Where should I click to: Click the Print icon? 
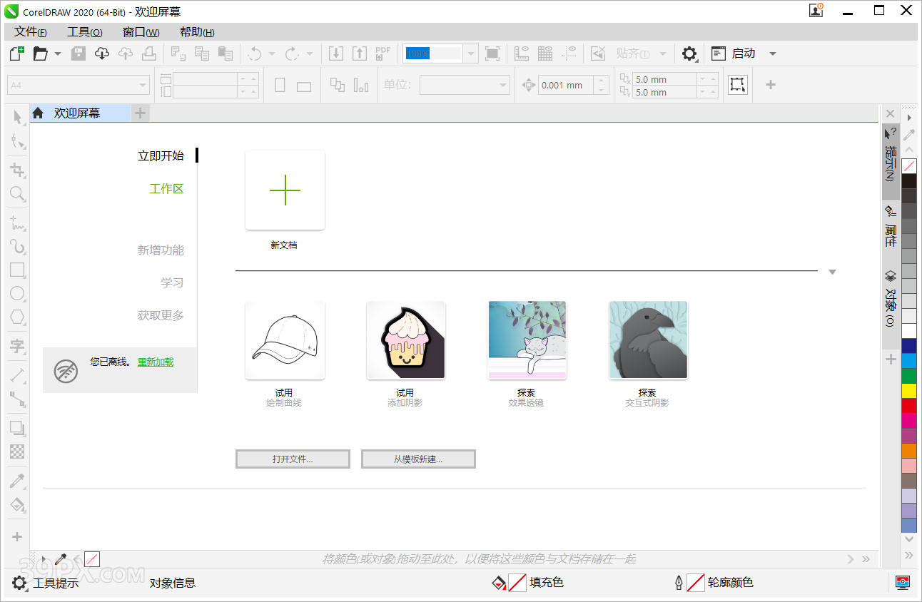point(148,53)
